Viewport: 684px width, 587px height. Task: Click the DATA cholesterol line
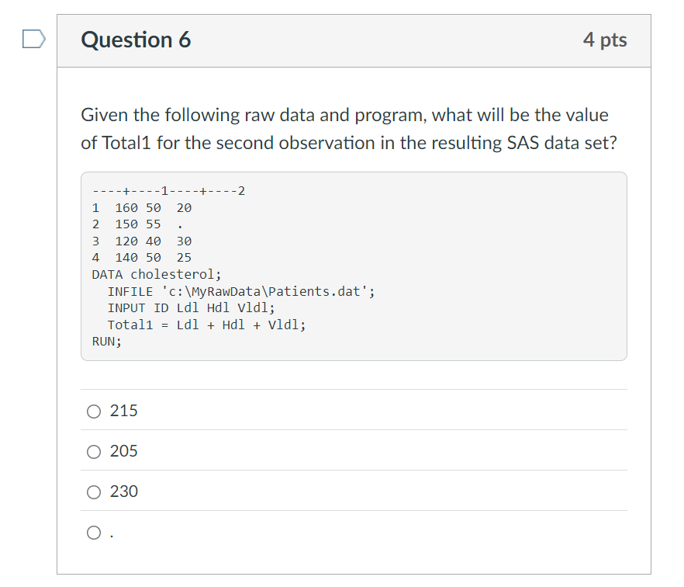tap(155, 274)
